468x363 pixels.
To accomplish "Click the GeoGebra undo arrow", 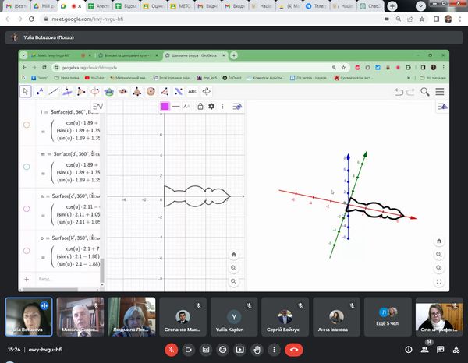I will (x=399, y=92).
